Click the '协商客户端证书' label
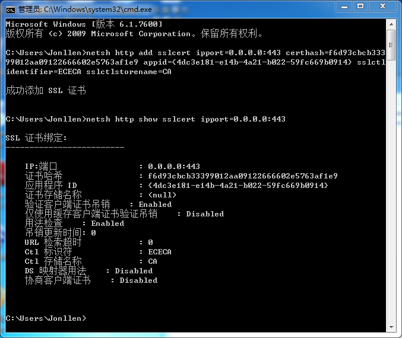The image size is (402, 338). pyautogui.click(x=58, y=280)
